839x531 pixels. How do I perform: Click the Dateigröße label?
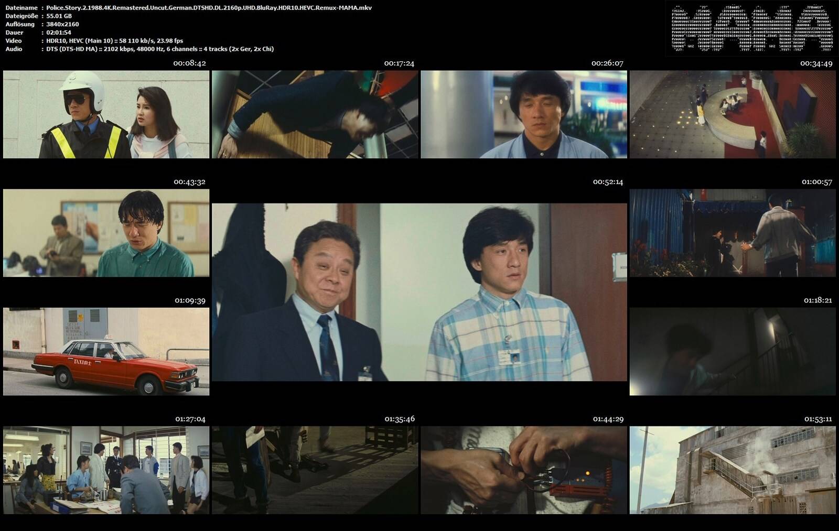coord(21,16)
